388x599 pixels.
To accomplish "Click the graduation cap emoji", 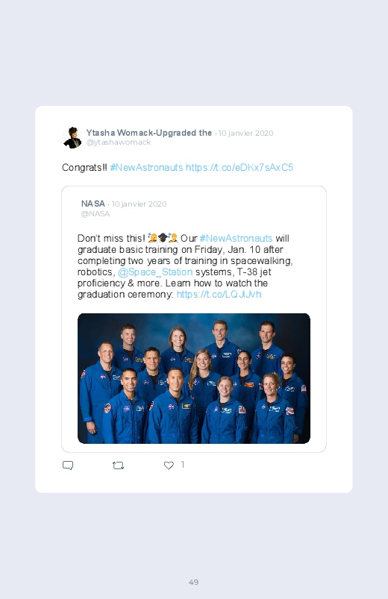I will [x=163, y=238].
